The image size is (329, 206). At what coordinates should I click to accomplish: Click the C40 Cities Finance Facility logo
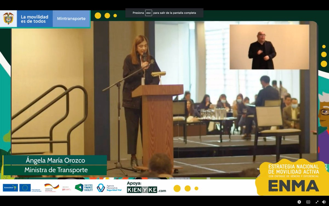coord(84,188)
